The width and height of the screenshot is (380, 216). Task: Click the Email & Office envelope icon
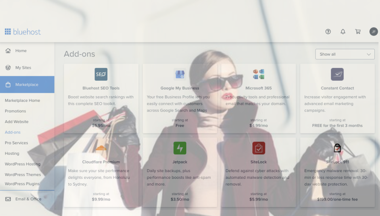[8, 199]
